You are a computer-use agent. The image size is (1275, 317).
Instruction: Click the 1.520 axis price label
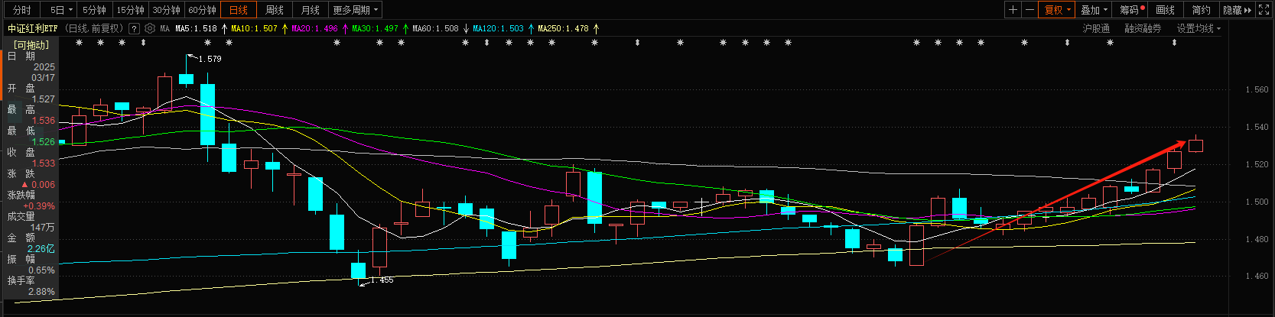click(1257, 164)
